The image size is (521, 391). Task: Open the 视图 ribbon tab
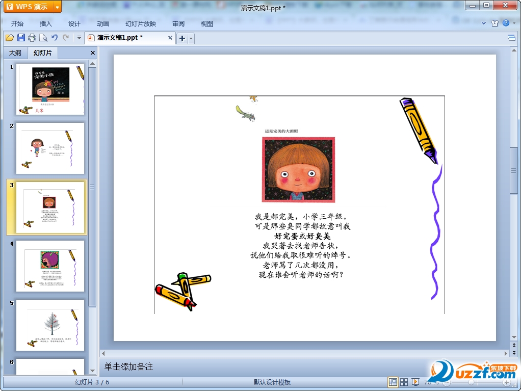[x=206, y=23]
